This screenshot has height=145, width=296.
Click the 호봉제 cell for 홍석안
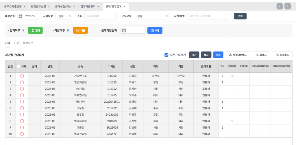(206, 89)
